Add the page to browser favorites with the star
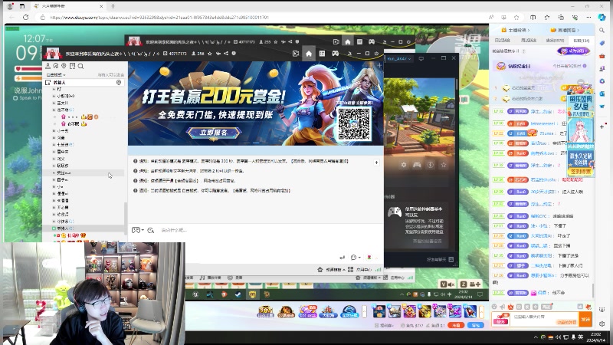Viewport: 613px width, 345px height. tap(516, 17)
